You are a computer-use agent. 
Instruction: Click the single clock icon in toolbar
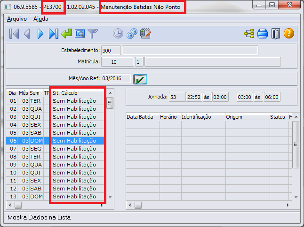tap(118, 33)
